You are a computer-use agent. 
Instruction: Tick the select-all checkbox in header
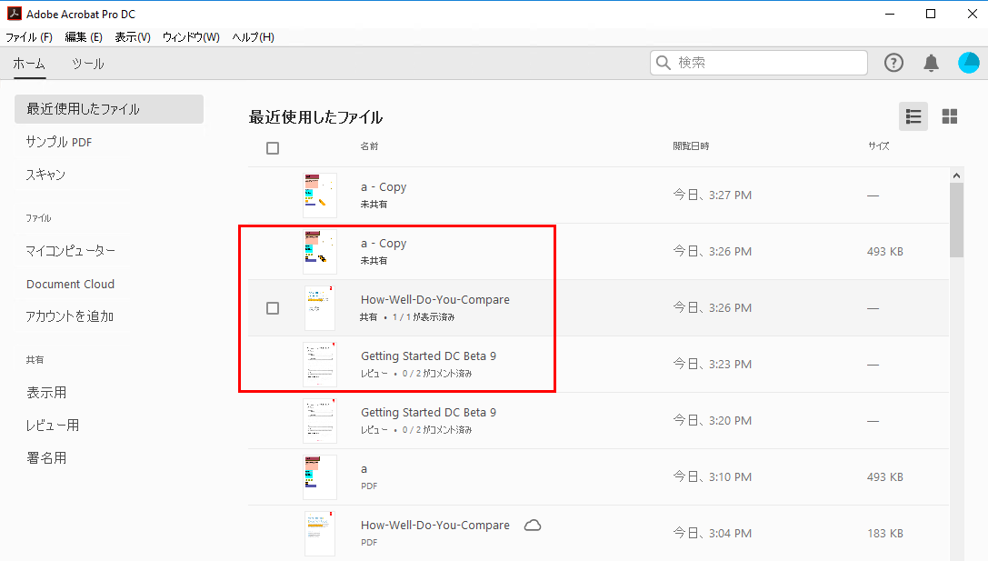click(272, 148)
